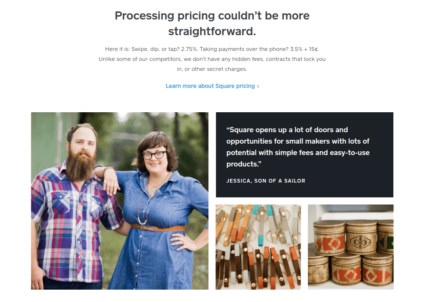Click the chevron arrow after Square pricing link
The height and width of the screenshot is (302, 430).
pyautogui.click(x=258, y=86)
